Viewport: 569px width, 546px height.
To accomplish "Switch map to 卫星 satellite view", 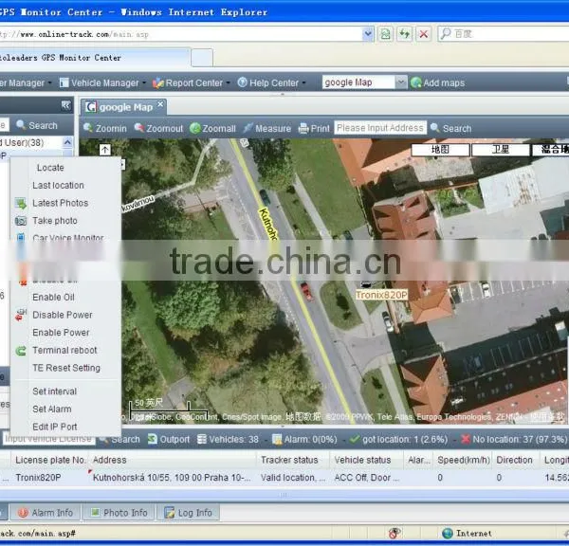I will 501,150.
